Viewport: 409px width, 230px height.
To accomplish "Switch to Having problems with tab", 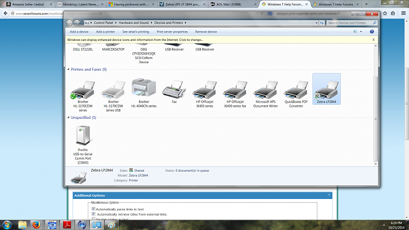I will point(131,4).
